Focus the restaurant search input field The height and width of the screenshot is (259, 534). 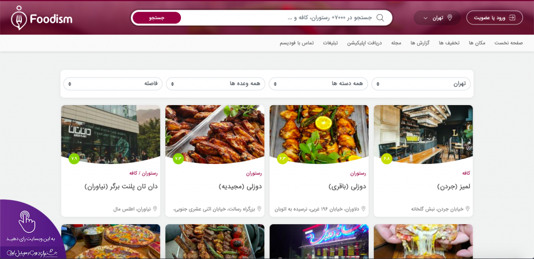tap(277, 18)
